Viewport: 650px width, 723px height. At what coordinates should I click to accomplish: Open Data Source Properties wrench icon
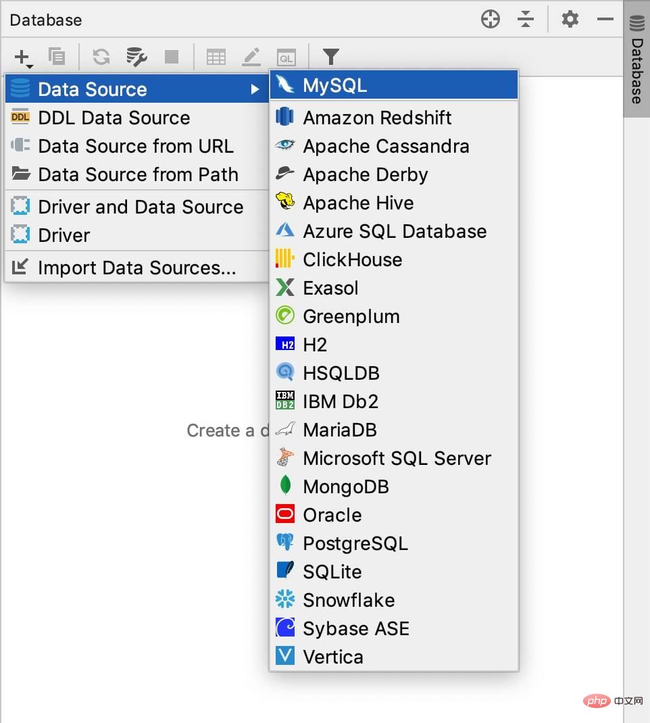[136, 57]
